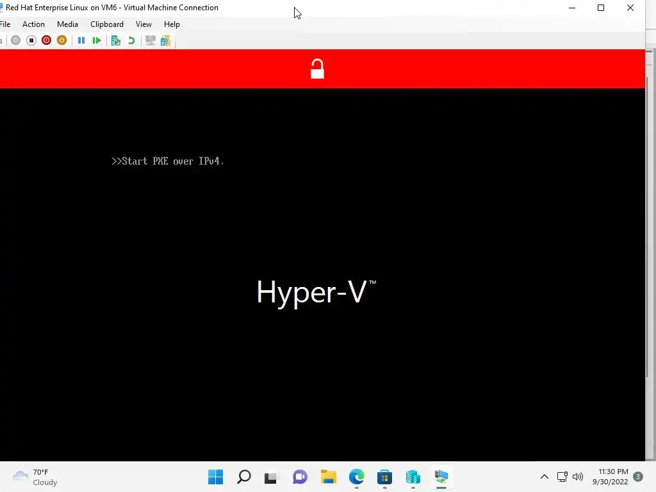Click the Virtual Machine Connection taskbar icon
The image size is (656, 492).
pyautogui.click(x=441, y=477)
